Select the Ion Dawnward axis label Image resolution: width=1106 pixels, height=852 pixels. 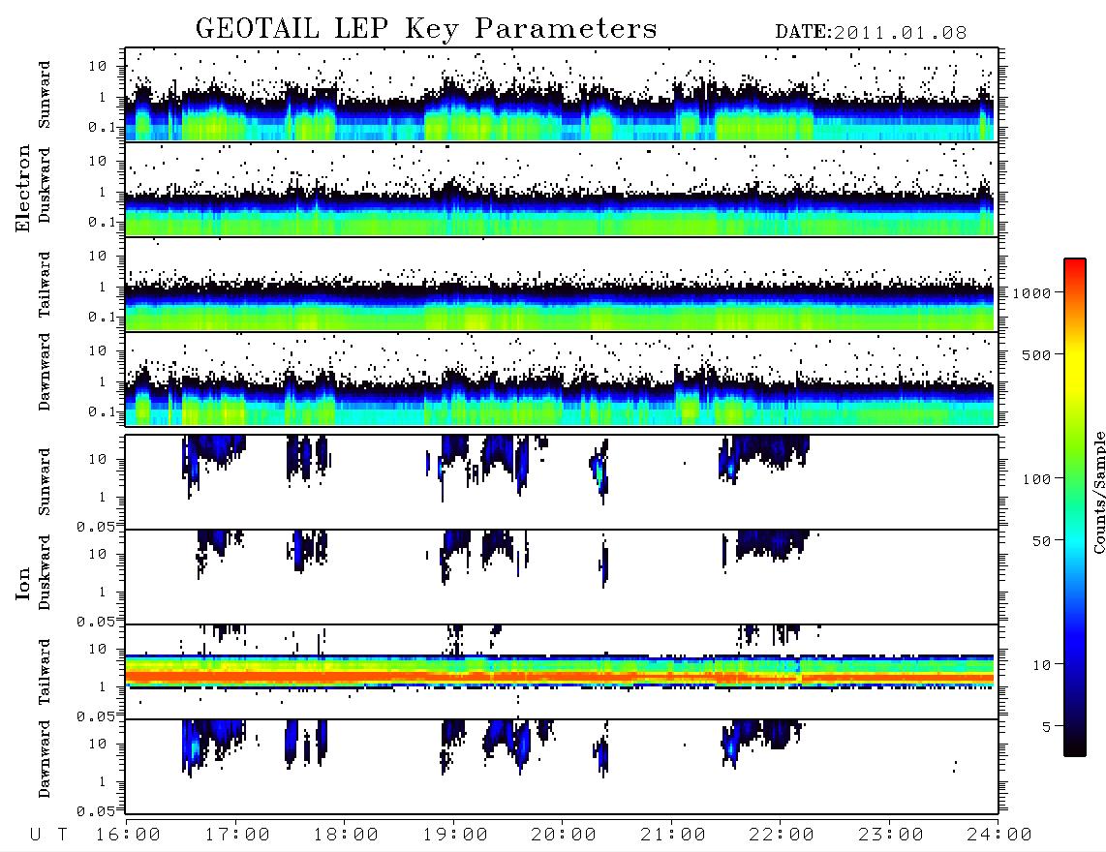click(45, 759)
